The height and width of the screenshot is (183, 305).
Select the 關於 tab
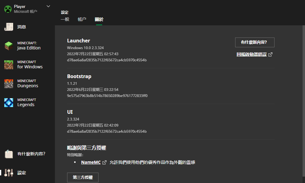coord(99,19)
